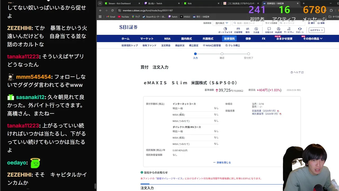The height and width of the screenshot is (191, 339).
Task: Open the 補完書面等 PDF icon
Action: pos(280,114)
